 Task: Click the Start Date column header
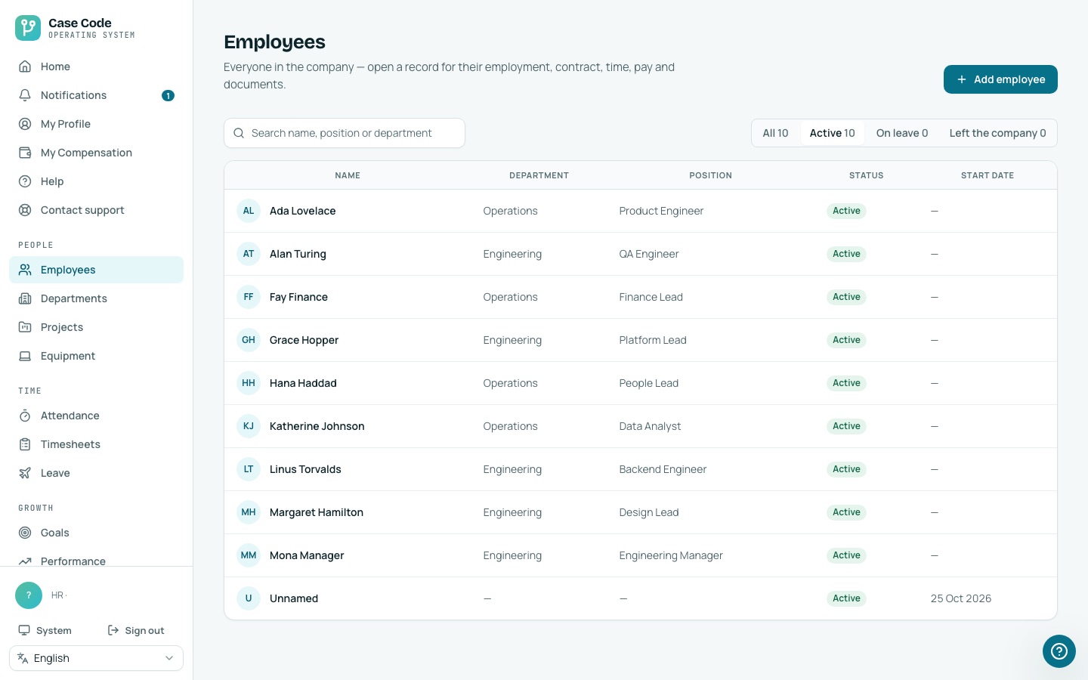988,175
